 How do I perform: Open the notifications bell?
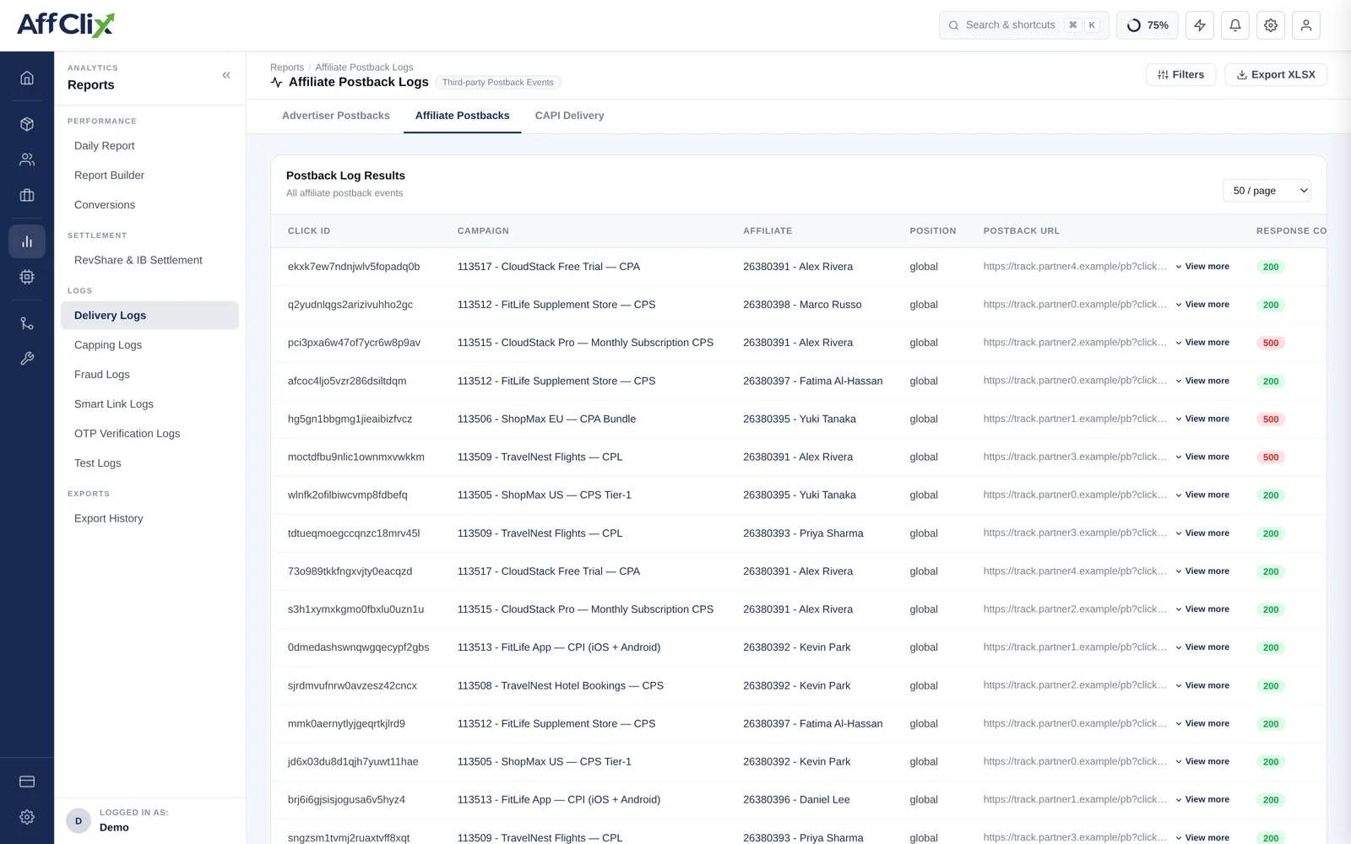(1235, 25)
